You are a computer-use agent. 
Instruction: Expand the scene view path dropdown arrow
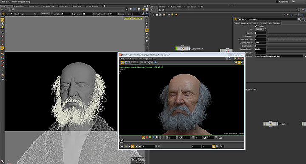click(x=126, y=9)
